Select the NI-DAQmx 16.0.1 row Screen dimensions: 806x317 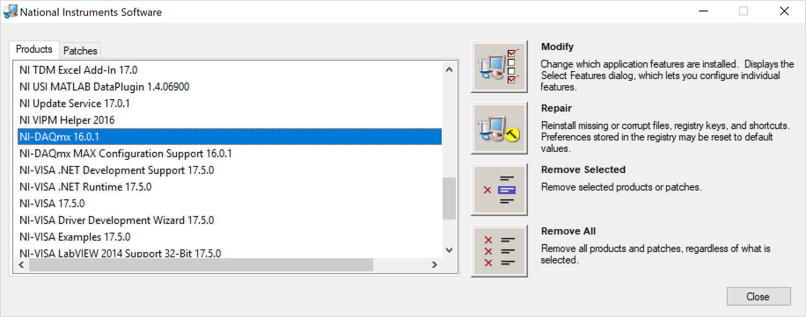230,137
